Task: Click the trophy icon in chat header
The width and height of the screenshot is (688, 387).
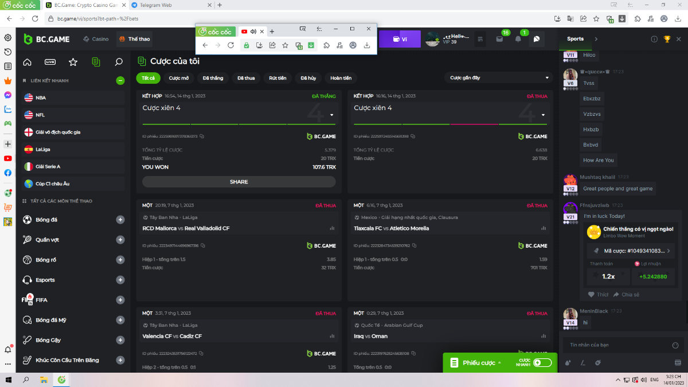Action: tap(667, 39)
